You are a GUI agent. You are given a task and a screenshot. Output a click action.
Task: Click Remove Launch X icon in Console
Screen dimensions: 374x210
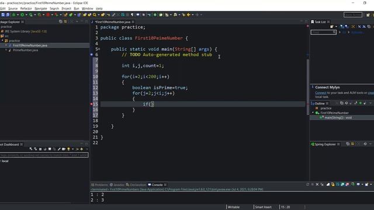(317, 184)
